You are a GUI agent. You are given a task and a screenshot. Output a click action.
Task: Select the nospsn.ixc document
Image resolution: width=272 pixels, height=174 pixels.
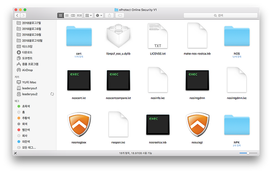point(118,124)
